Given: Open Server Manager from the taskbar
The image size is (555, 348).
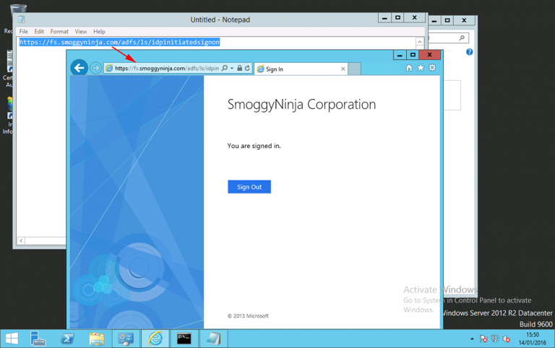Looking at the screenshot, I should 38,339.
